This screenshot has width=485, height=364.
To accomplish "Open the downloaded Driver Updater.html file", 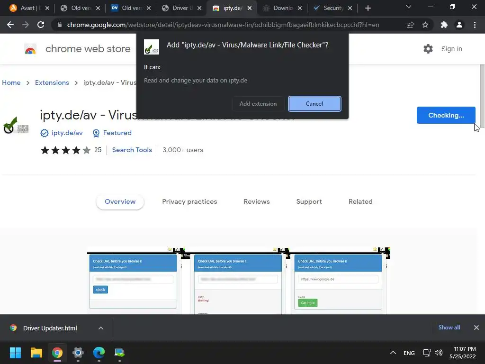I will pyautogui.click(x=50, y=328).
